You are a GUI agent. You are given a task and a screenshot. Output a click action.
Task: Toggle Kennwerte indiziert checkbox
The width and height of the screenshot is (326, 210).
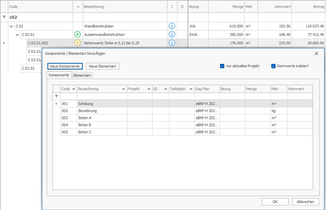(x=273, y=66)
